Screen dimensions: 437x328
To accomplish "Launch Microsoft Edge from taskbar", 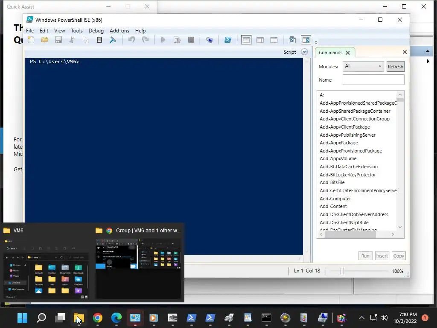I will pos(116,318).
